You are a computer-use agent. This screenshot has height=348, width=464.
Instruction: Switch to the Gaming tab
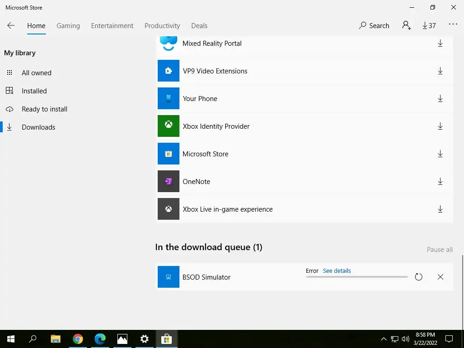point(68,26)
